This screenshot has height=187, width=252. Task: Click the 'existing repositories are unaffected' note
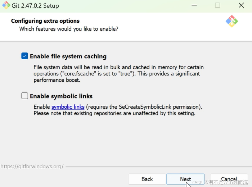tap(114, 113)
